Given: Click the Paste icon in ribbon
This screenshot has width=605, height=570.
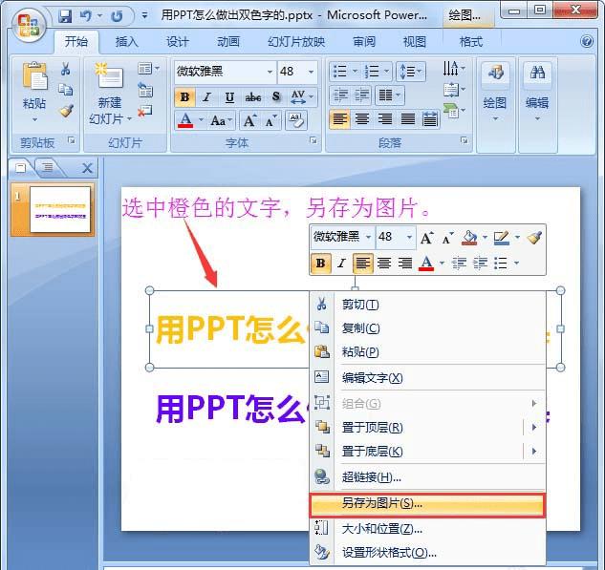Looking at the screenshot, I should click(34, 76).
